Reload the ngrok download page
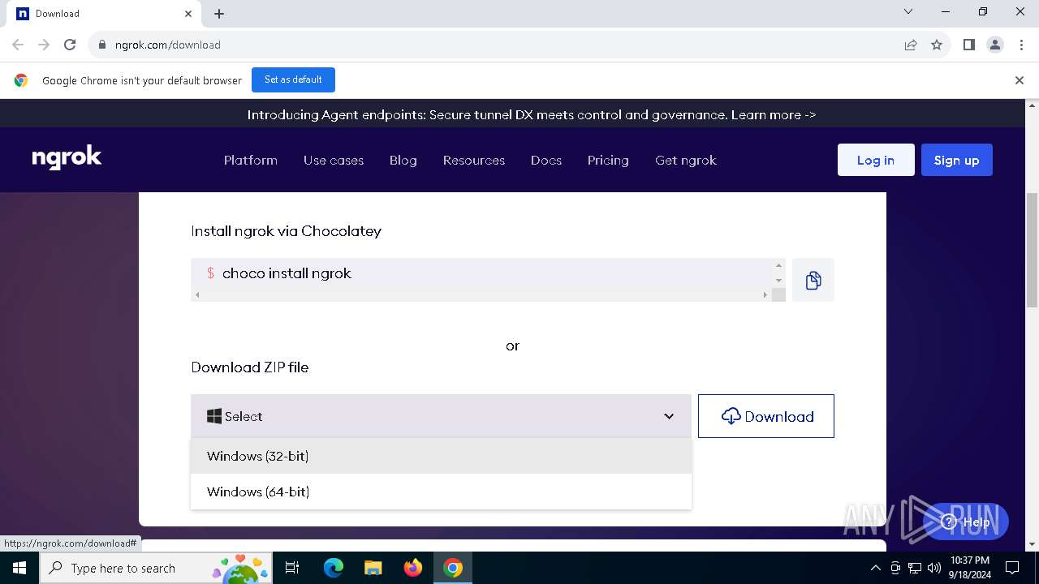The width and height of the screenshot is (1039, 584). point(70,45)
